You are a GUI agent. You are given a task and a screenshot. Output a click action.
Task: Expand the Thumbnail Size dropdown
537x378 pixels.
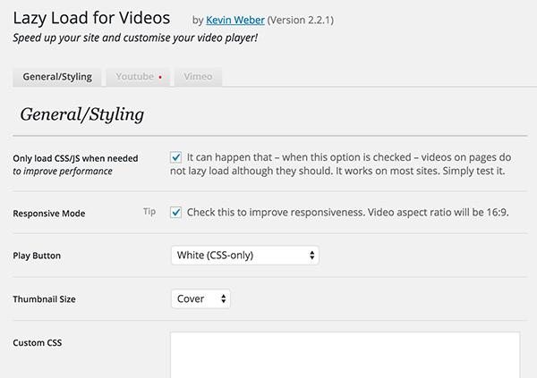(x=200, y=299)
